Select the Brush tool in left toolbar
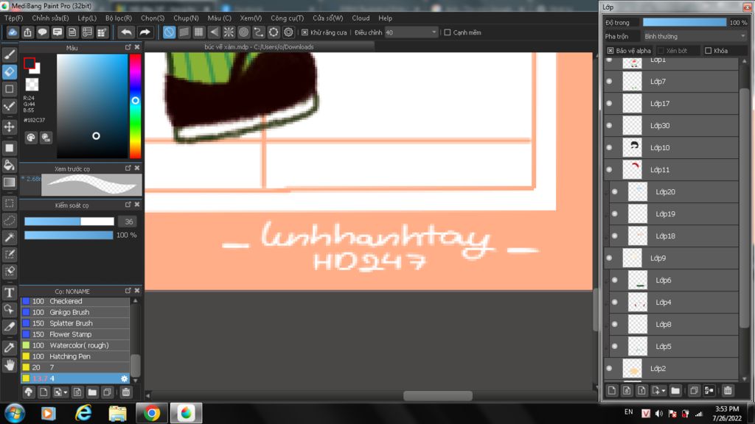Image resolution: width=755 pixels, height=424 pixels. (10, 54)
